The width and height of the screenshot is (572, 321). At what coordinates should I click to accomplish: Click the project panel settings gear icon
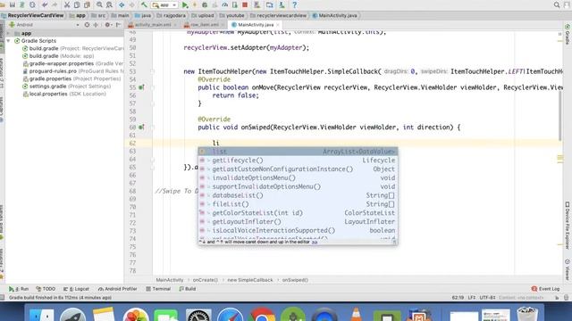[x=107, y=25]
